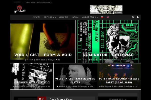This screenshot has height=100, width=151.
Task: Open the Newsy menu item
Action: tap(36, 17)
